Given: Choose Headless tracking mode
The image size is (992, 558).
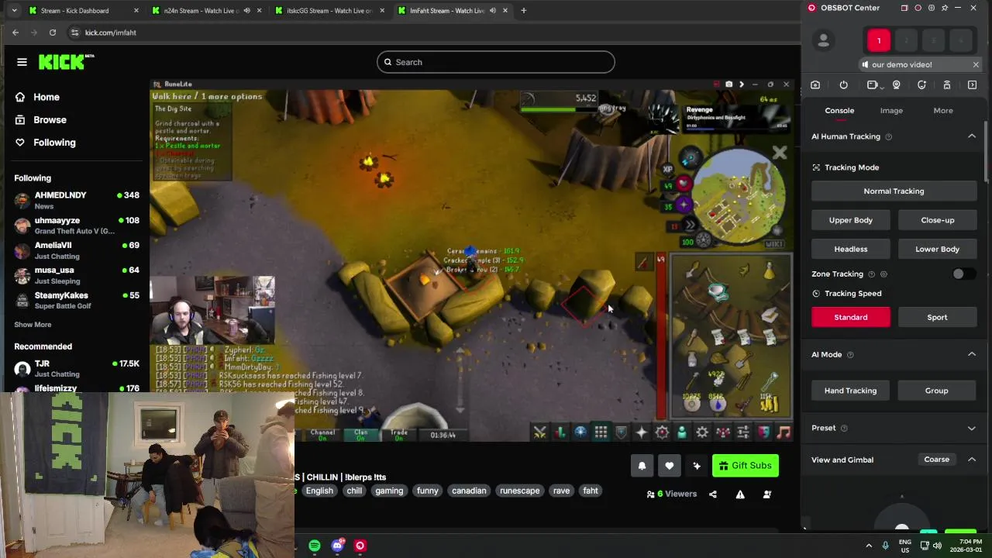Looking at the screenshot, I should point(851,249).
